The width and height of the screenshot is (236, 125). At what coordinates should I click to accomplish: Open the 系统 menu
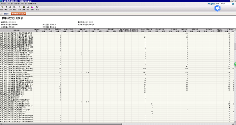[x=3, y=4]
